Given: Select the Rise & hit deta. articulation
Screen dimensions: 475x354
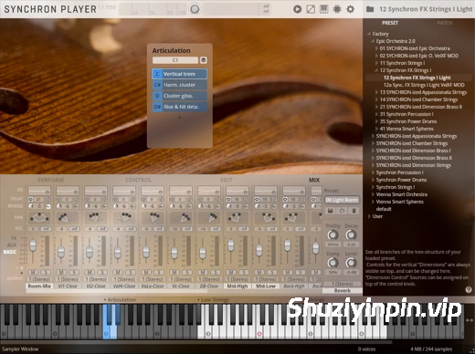Looking at the screenshot, I should click(180, 107).
